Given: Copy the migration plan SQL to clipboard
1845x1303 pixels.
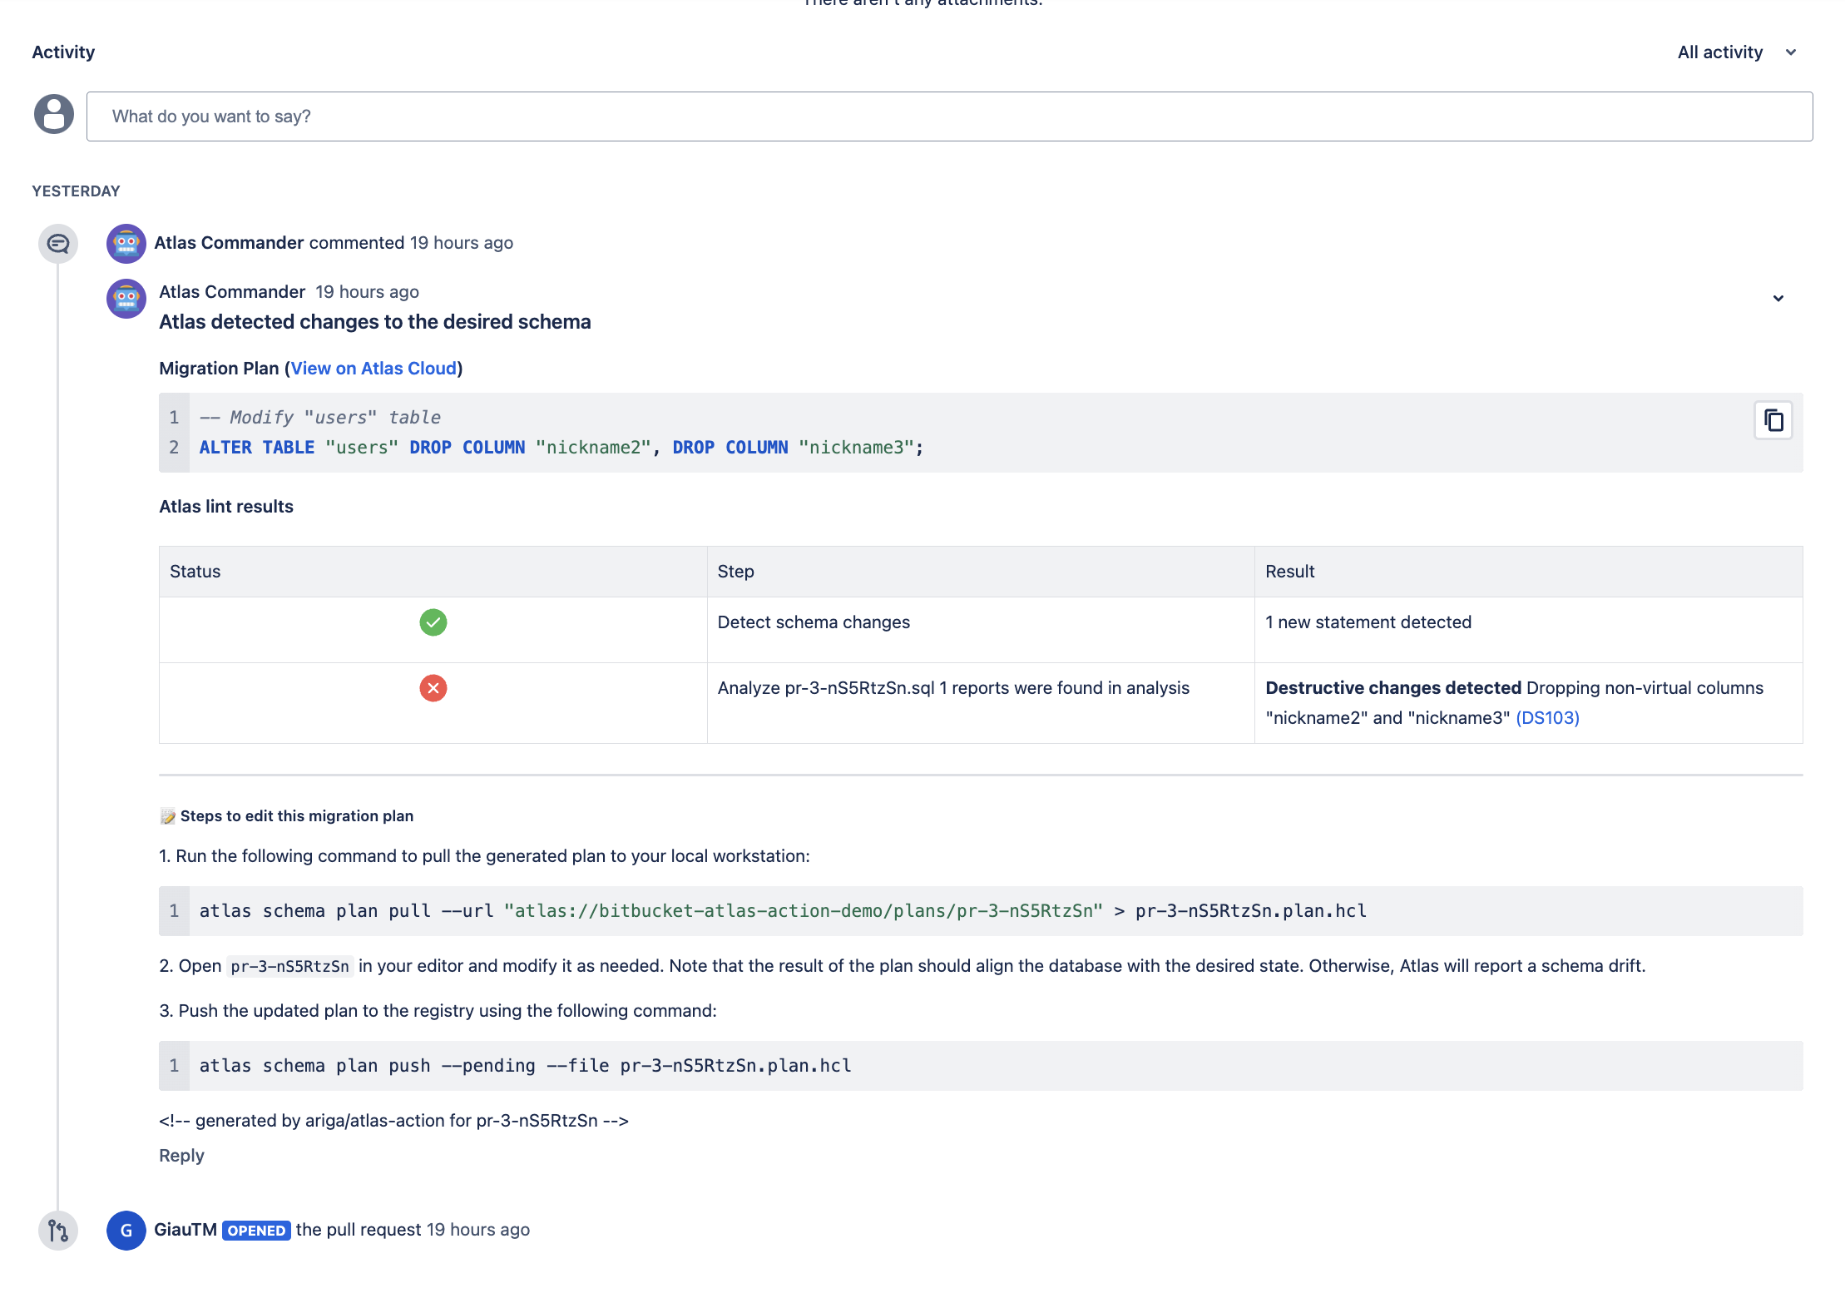Looking at the screenshot, I should pyautogui.click(x=1773, y=420).
